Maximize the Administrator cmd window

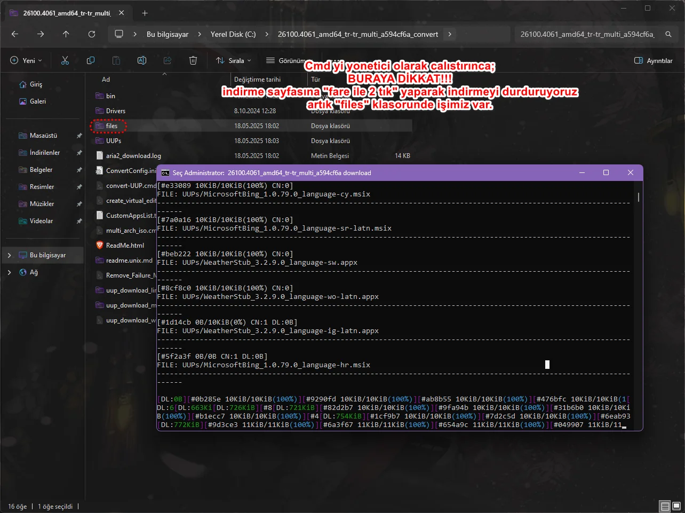click(x=606, y=173)
